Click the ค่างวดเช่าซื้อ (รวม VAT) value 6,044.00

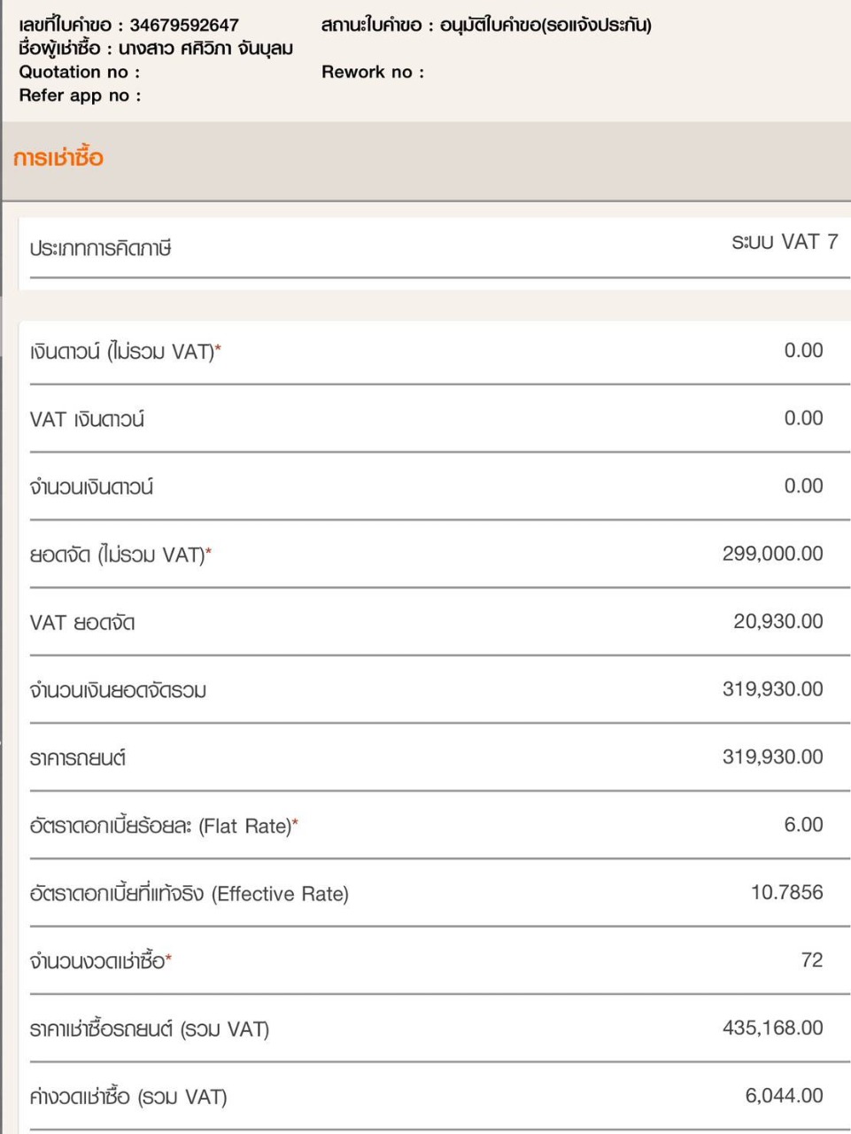pyautogui.click(x=784, y=1096)
